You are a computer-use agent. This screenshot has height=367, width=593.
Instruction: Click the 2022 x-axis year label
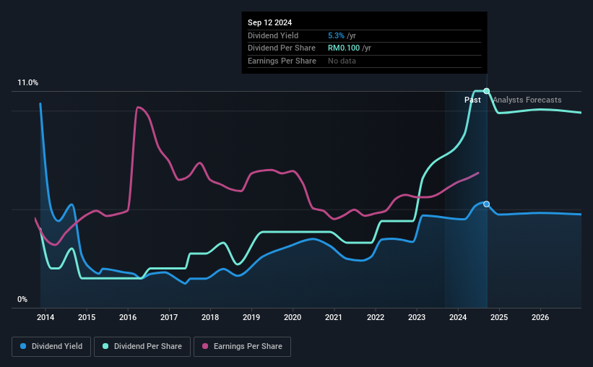click(376, 317)
